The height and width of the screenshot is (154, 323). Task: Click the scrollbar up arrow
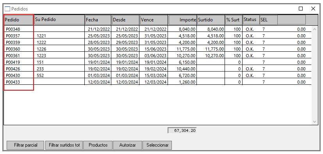[314, 29]
